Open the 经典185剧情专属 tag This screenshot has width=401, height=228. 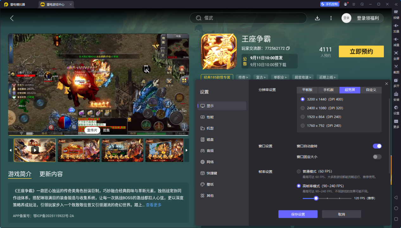tap(217, 77)
